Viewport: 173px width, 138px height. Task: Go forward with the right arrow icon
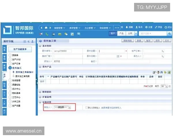tap(50, 28)
